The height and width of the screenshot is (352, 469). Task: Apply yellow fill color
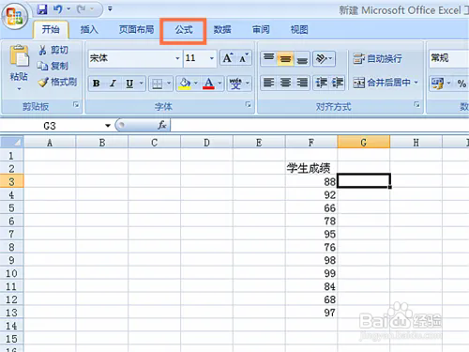click(185, 84)
